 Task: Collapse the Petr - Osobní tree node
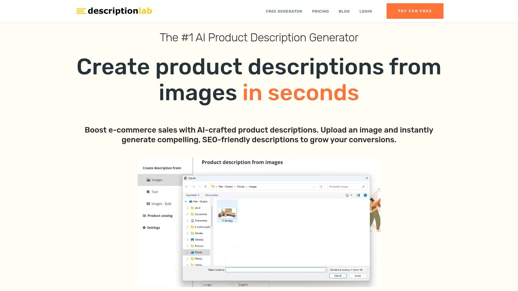click(186, 201)
